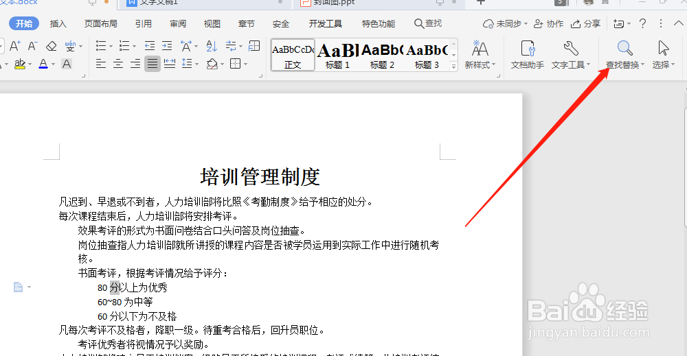Apply the 标题 2 style
Viewport: 687px width, 356px height.
tap(382, 55)
